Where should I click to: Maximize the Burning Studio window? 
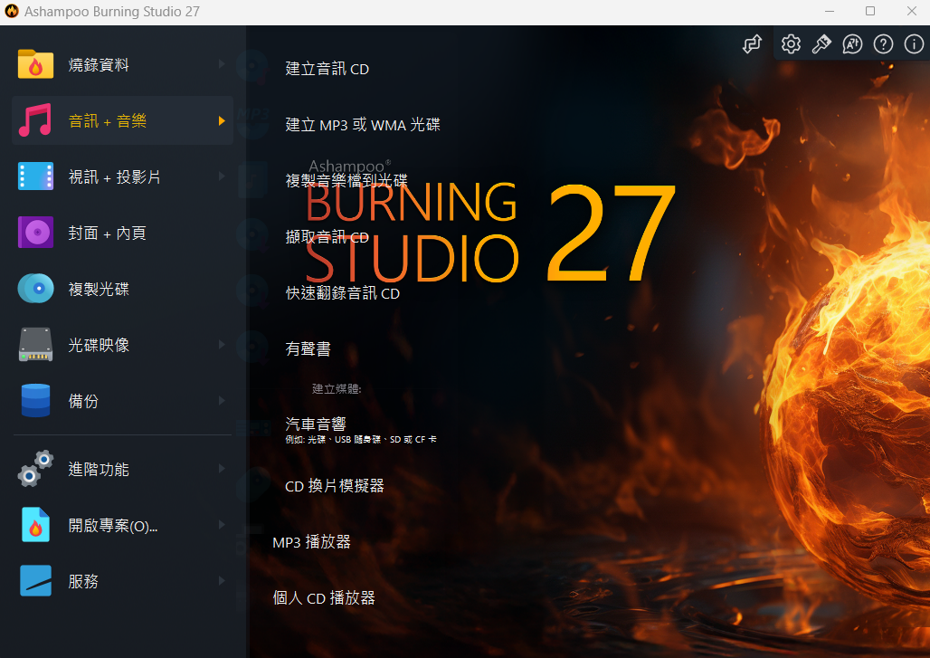[870, 11]
